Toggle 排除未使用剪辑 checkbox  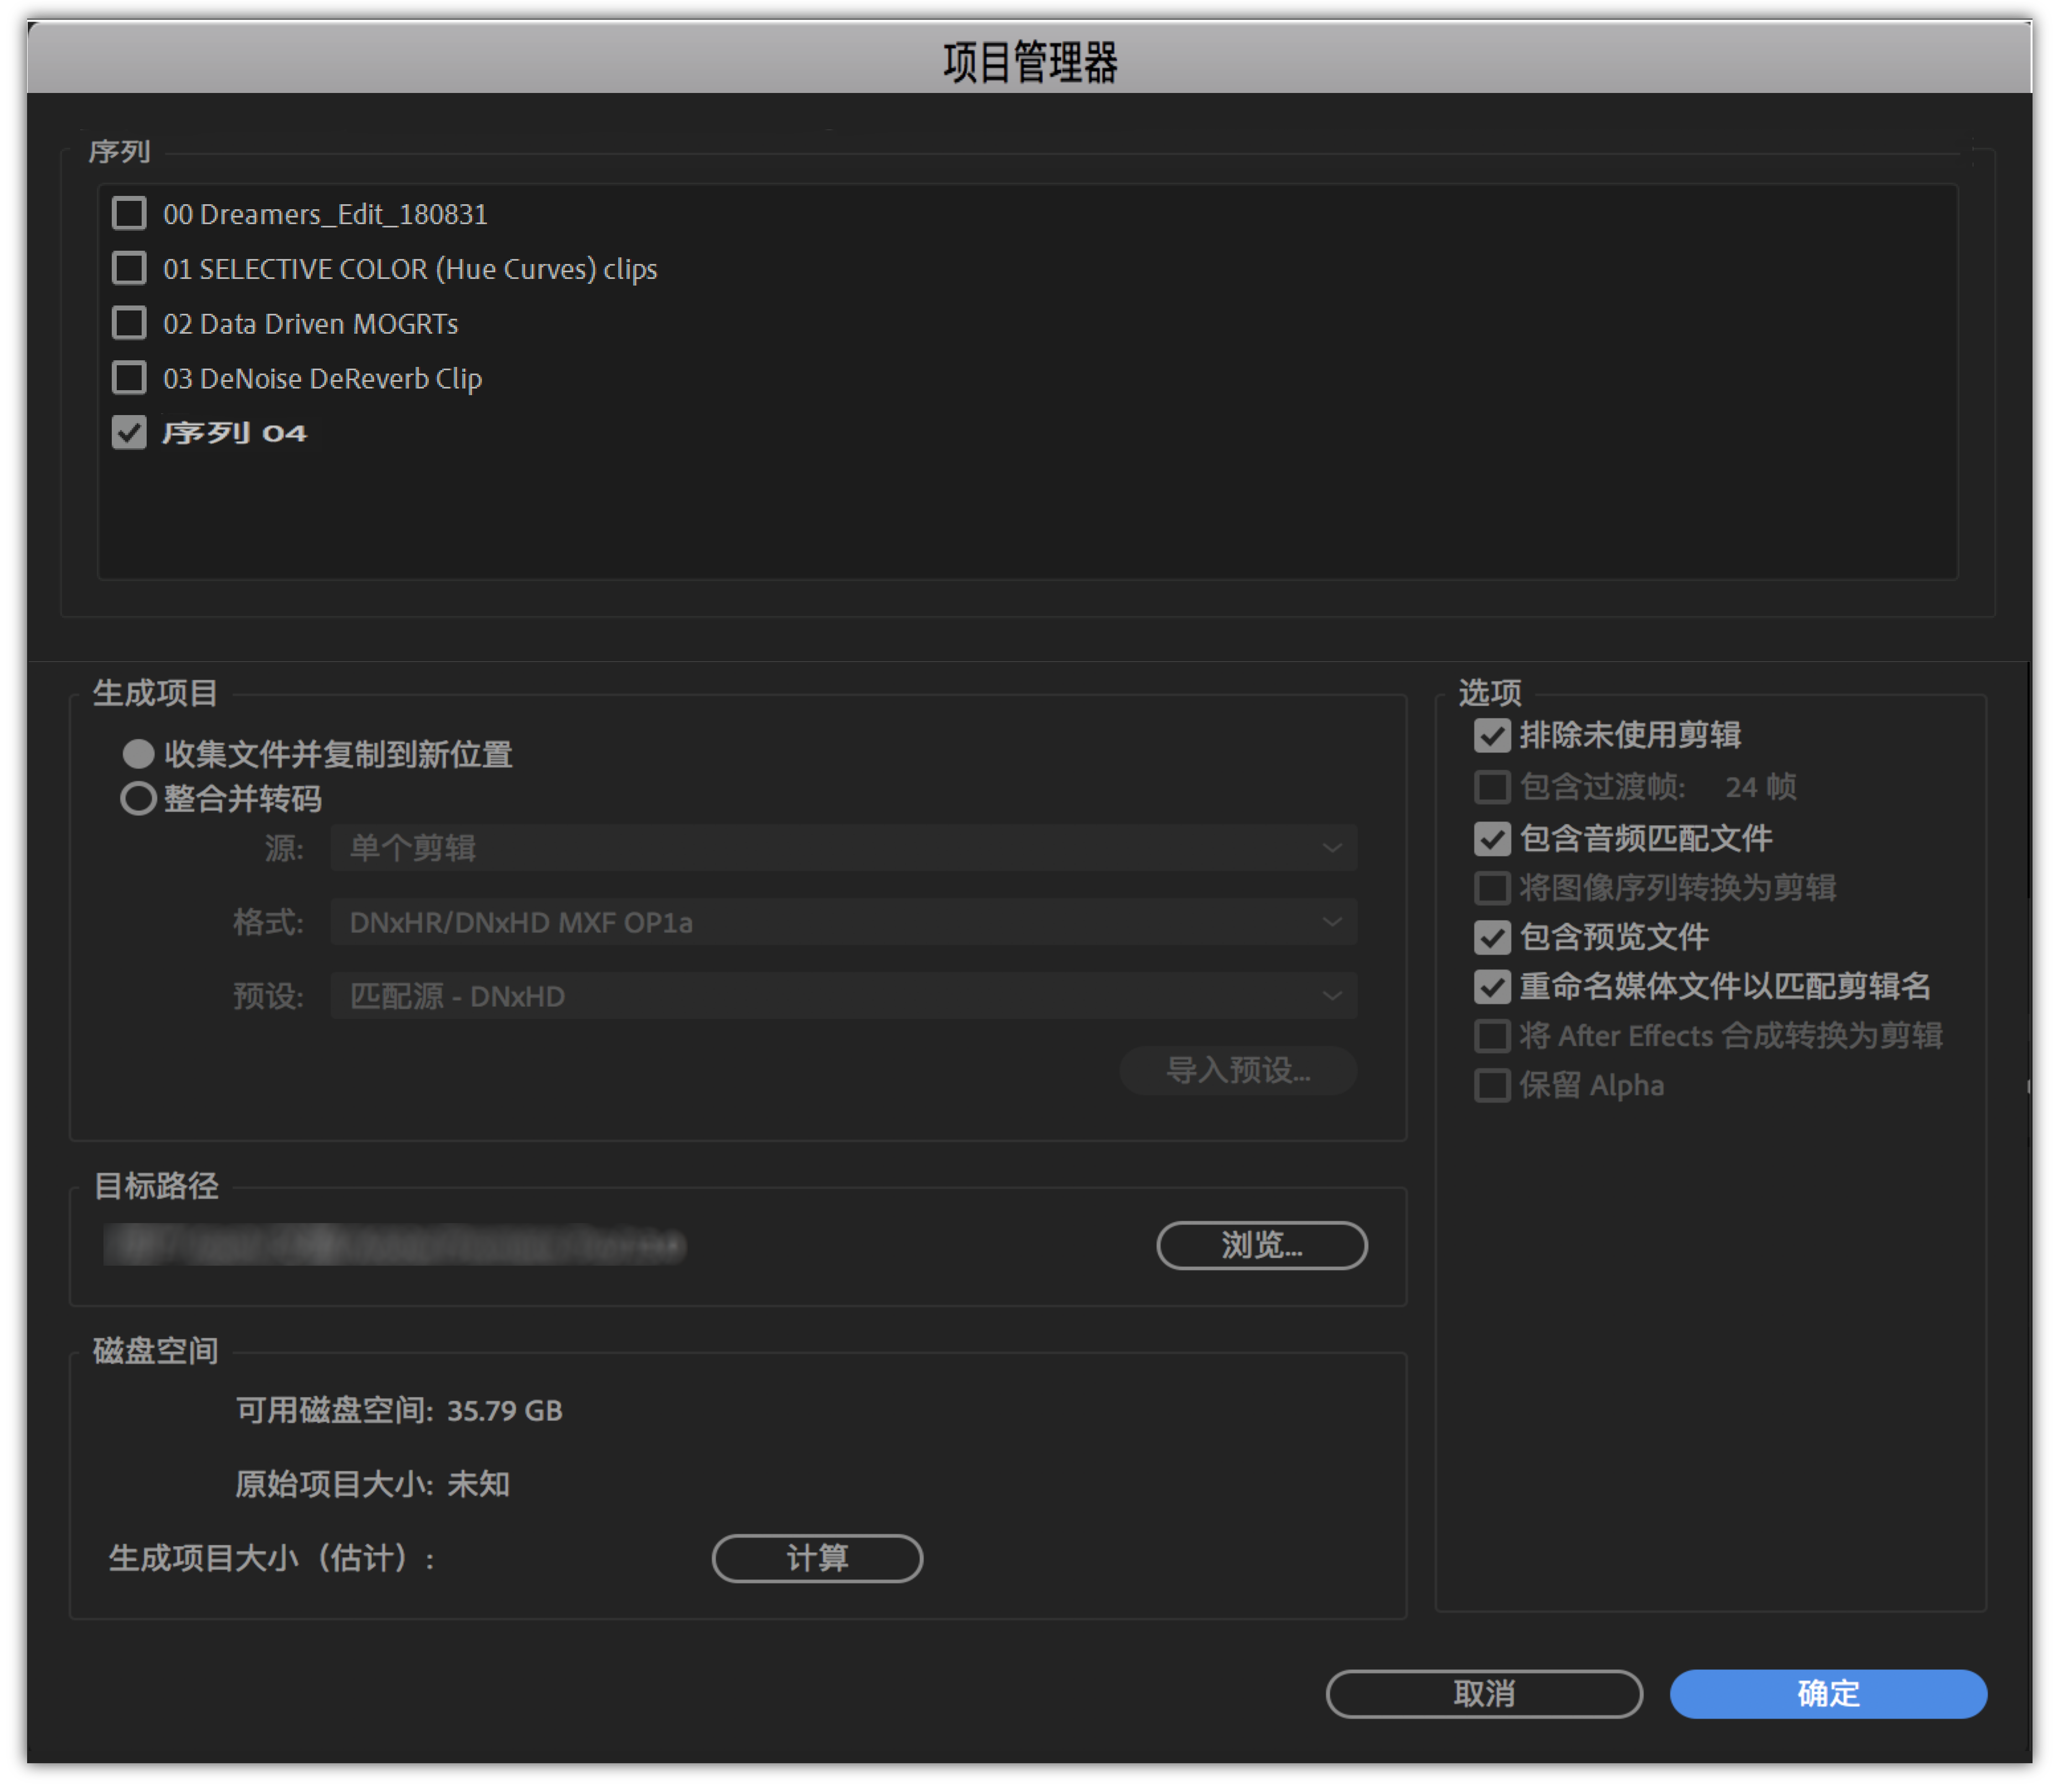(x=1492, y=736)
